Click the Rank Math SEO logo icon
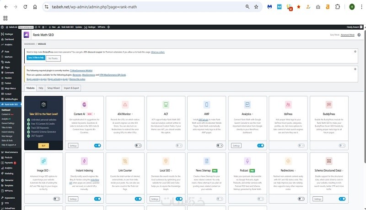366x210 pixels. (x=27, y=35)
